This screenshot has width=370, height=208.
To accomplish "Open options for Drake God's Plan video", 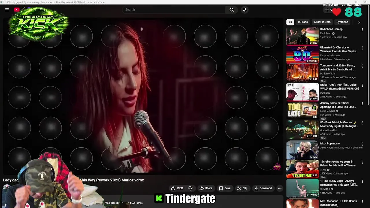I will [362, 86].
